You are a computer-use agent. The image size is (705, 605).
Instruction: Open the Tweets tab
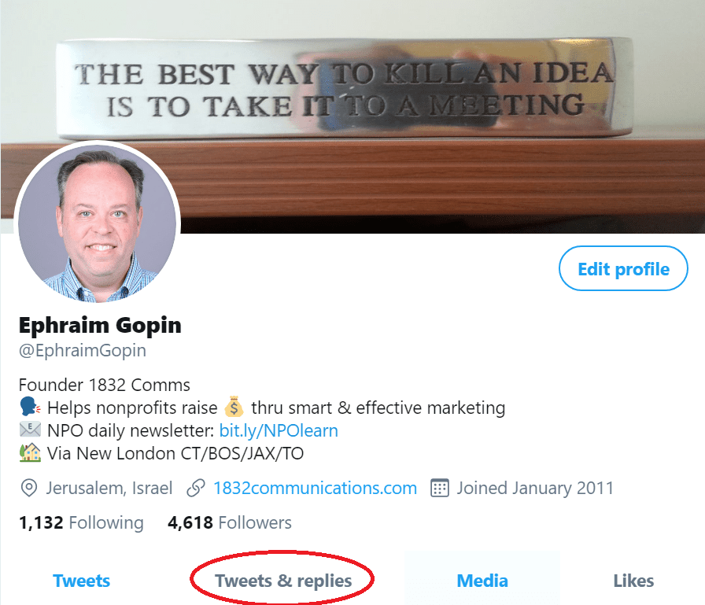[x=81, y=581]
